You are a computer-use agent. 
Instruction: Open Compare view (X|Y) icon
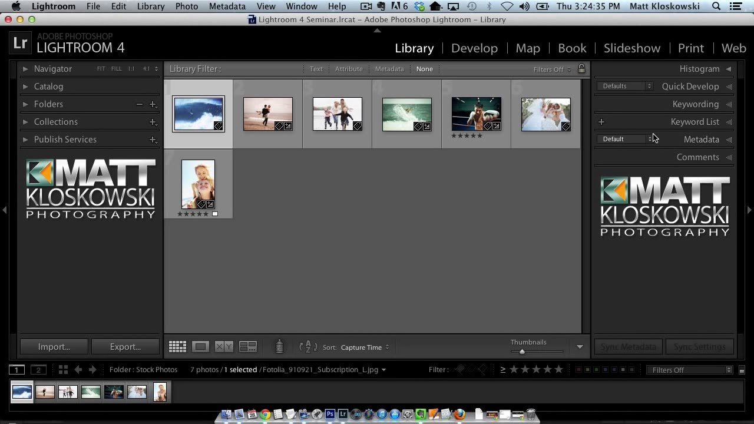(224, 347)
